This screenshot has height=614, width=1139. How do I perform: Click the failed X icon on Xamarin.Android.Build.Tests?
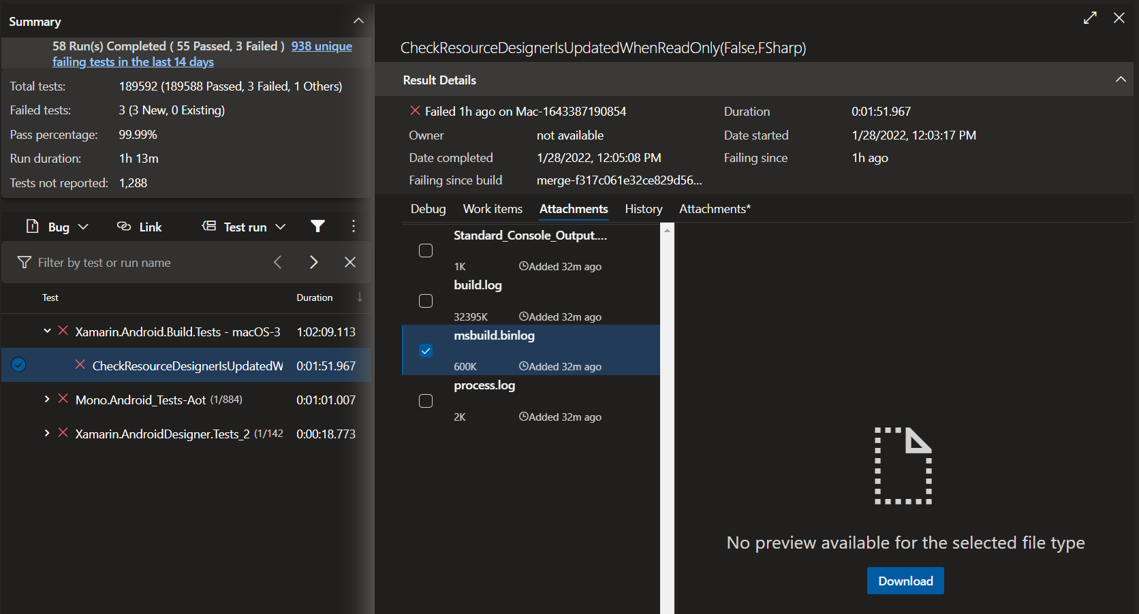[x=63, y=331]
